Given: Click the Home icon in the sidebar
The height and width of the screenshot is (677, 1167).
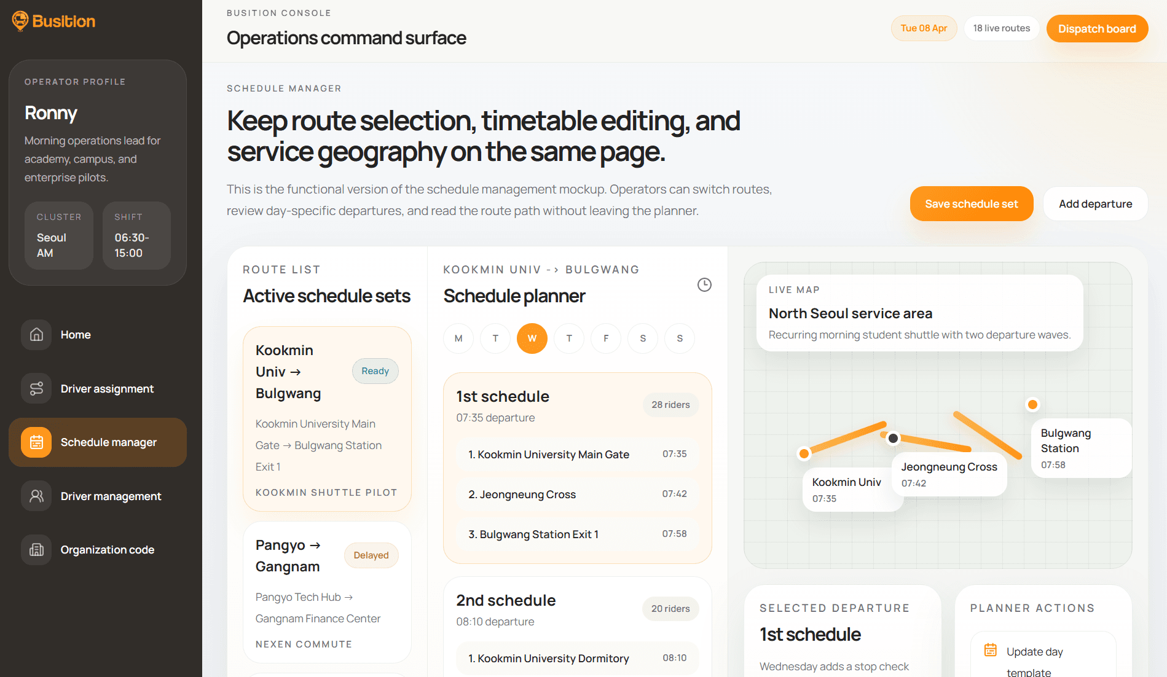Looking at the screenshot, I should pyautogui.click(x=36, y=335).
